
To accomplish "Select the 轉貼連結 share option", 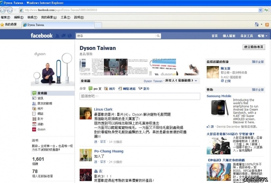I will pyautogui.click(x=127, y=89).
